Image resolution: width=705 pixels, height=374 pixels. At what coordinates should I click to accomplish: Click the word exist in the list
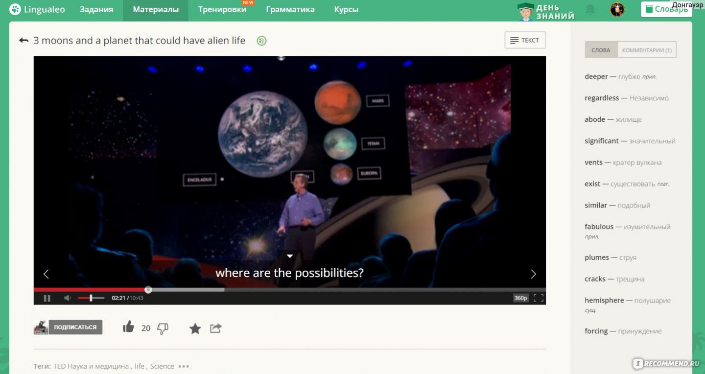coord(592,184)
